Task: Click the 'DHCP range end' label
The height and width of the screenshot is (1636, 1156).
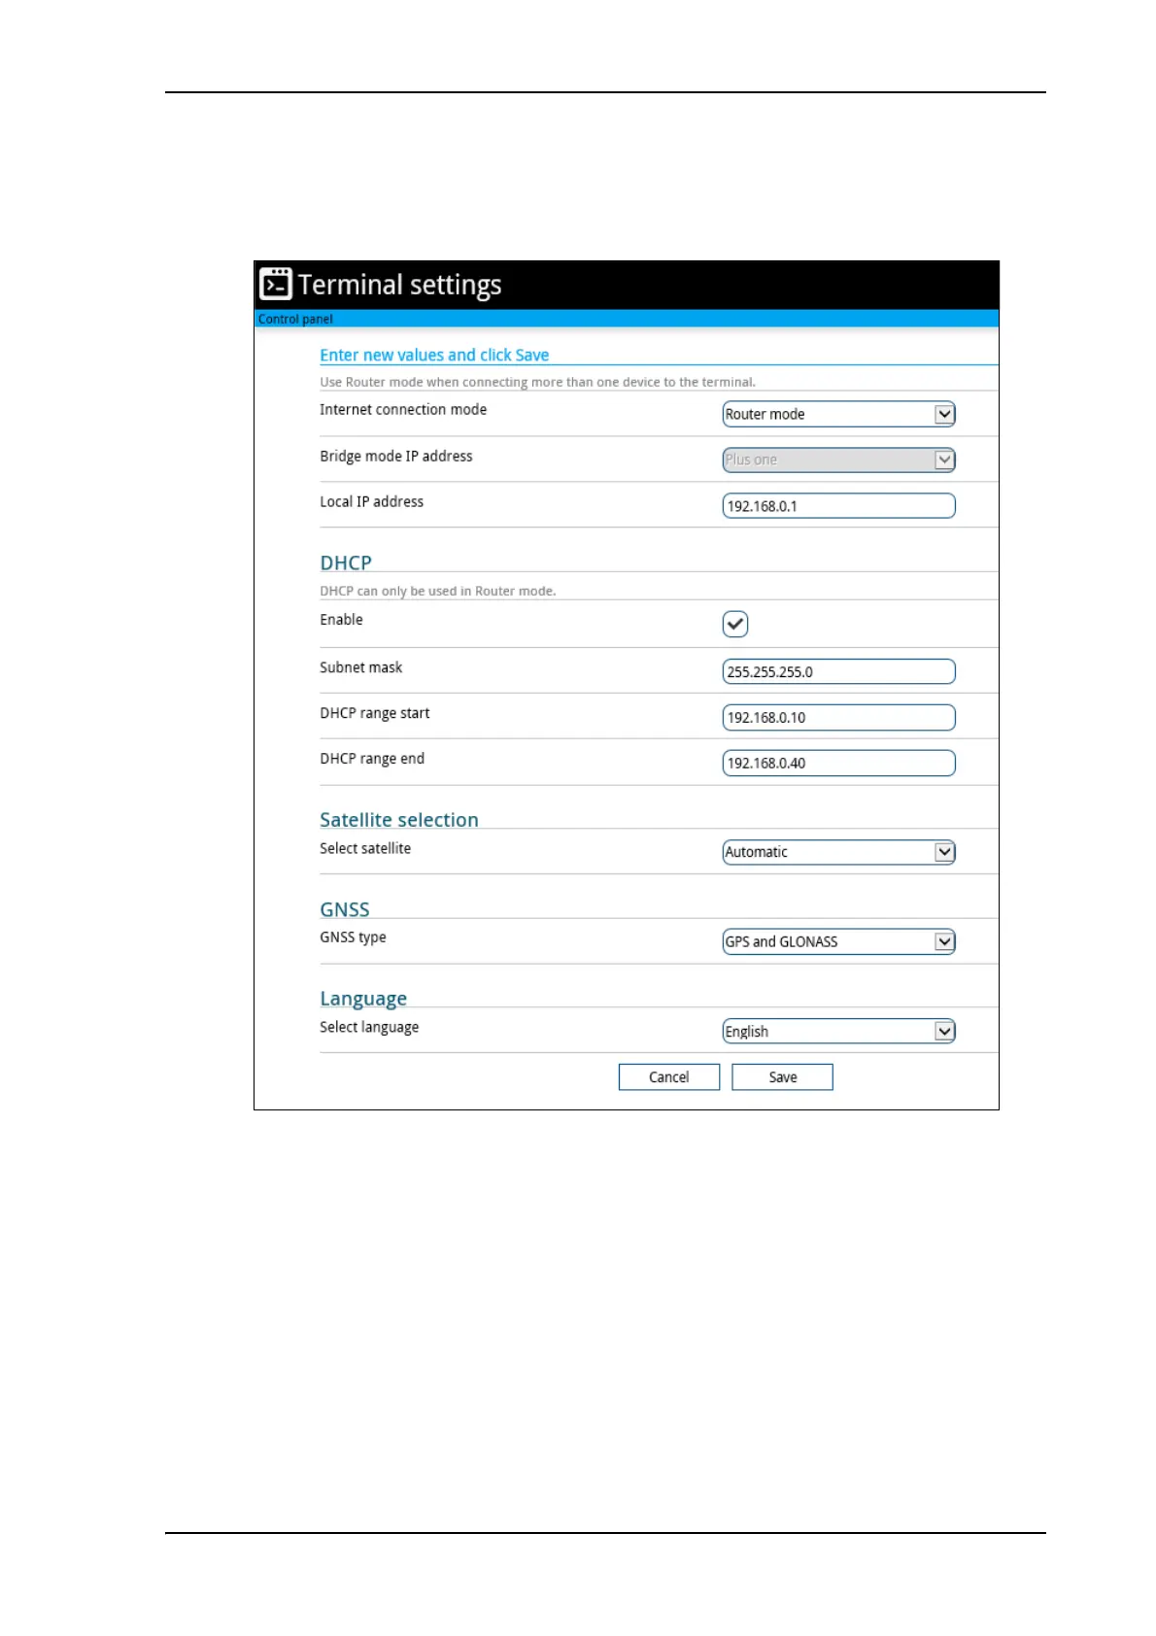Action: [x=372, y=759]
